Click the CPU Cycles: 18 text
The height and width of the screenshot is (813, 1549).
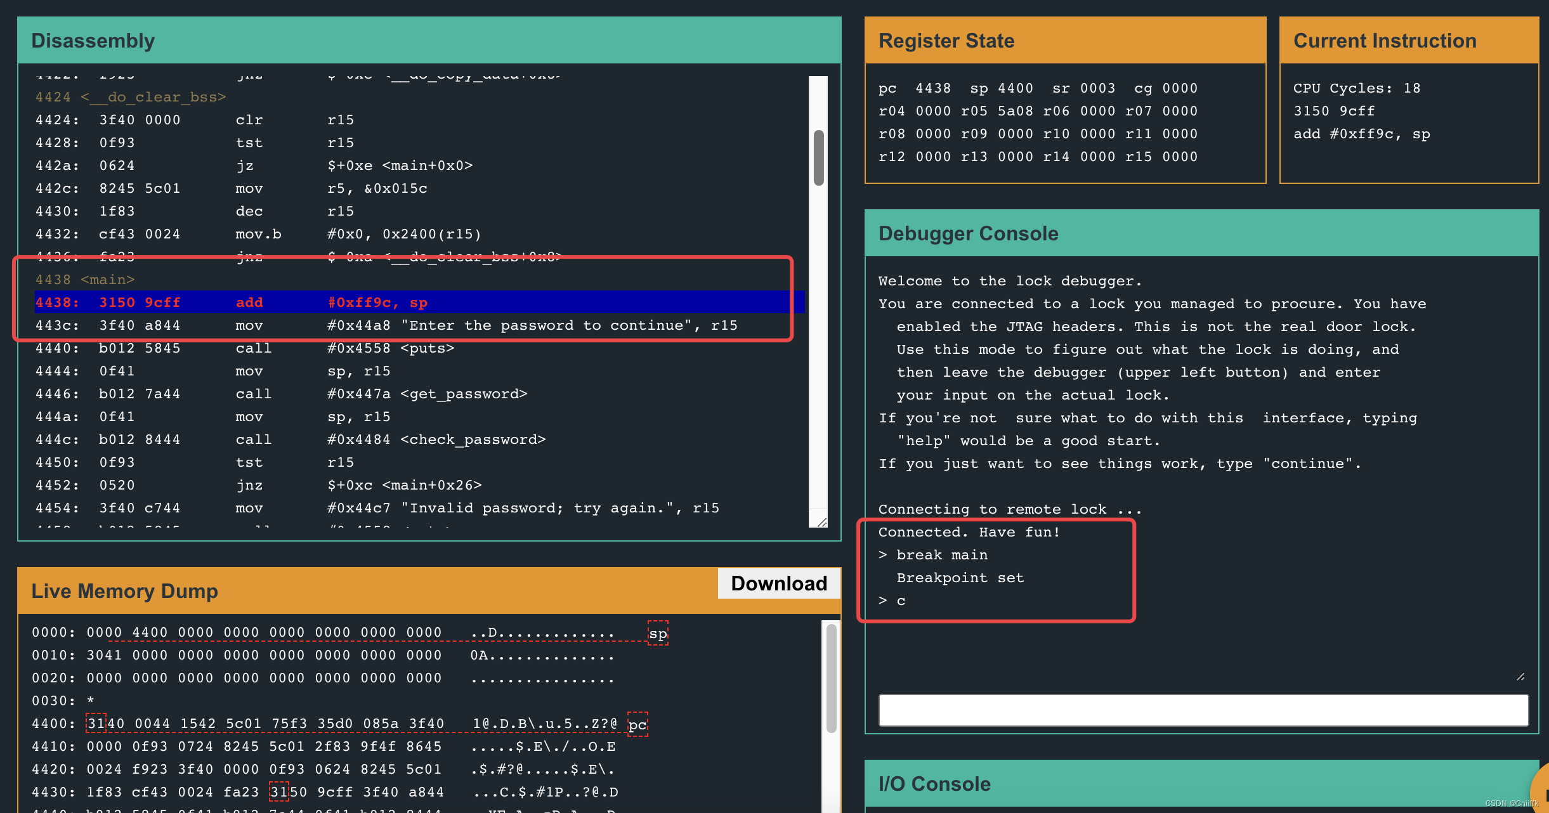click(1357, 88)
